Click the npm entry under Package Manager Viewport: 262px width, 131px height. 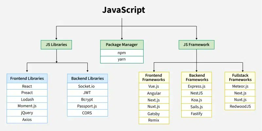pyautogui.click(x=122, y=53)
